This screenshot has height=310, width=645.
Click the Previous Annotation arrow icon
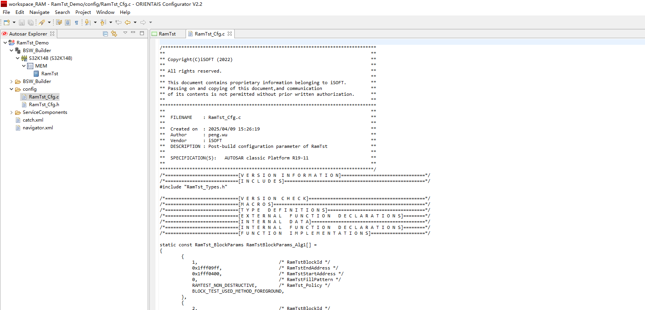click(103, 22)
